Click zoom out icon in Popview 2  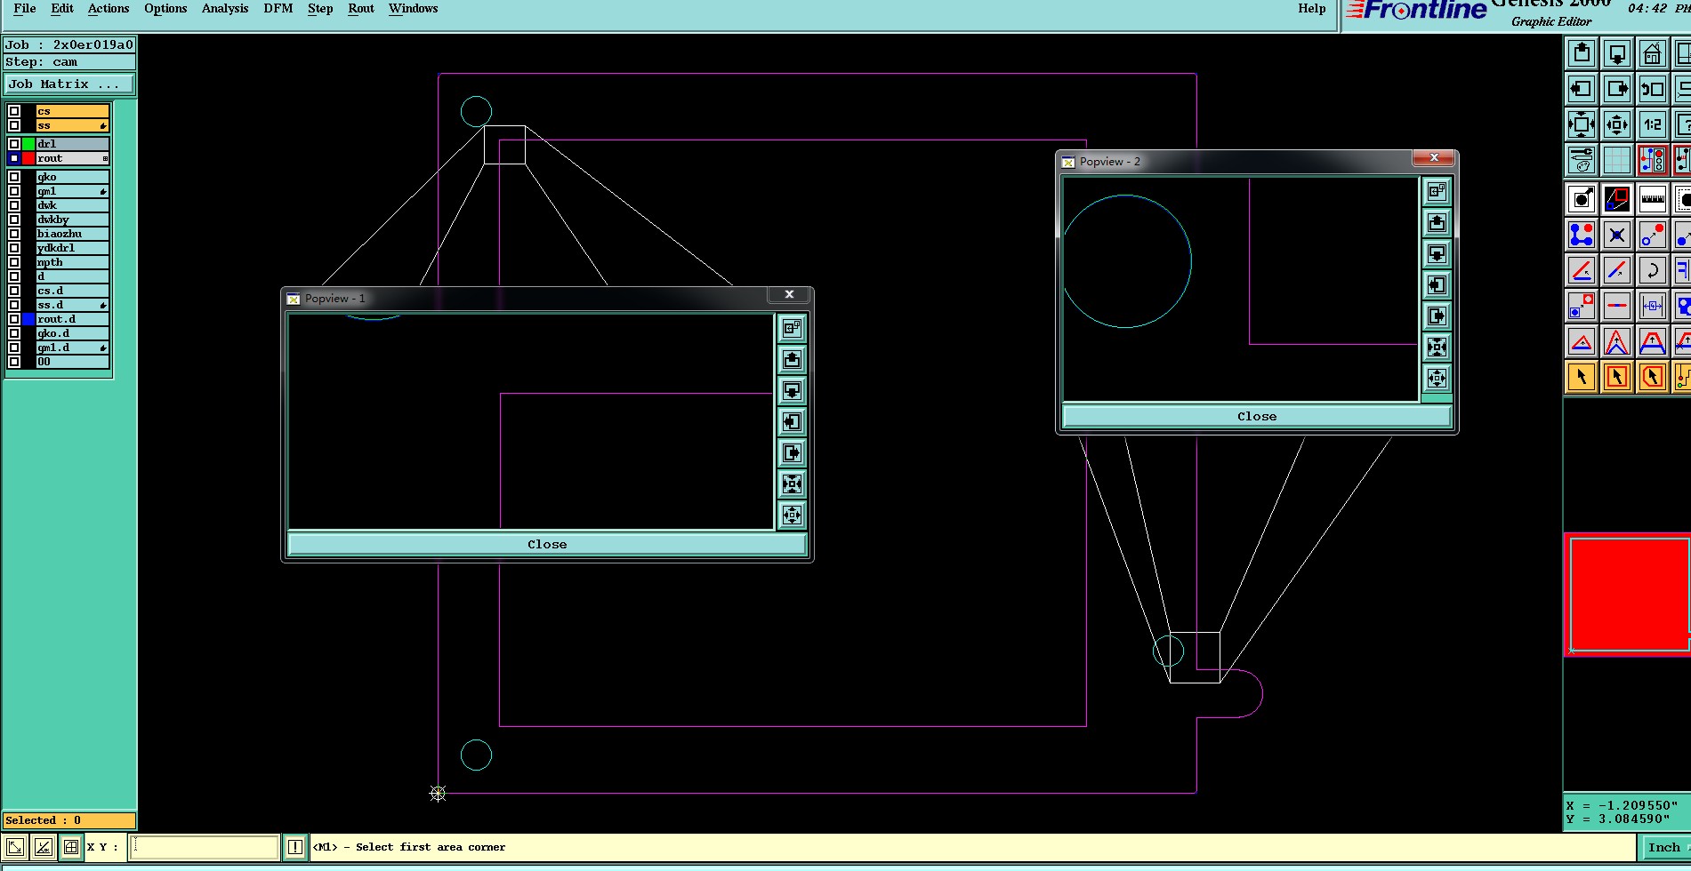click(1437, 378)
